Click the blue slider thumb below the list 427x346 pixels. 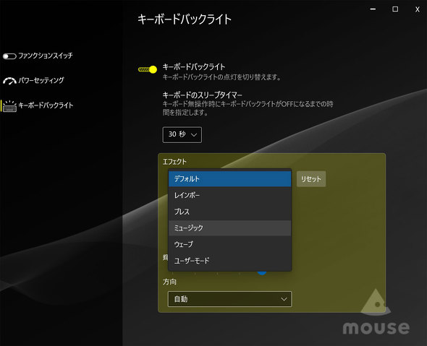pos(262,272)
